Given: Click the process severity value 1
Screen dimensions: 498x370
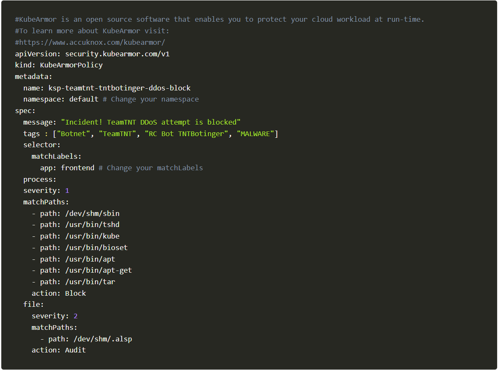Looking at the screenshot, I should [67, 191].
